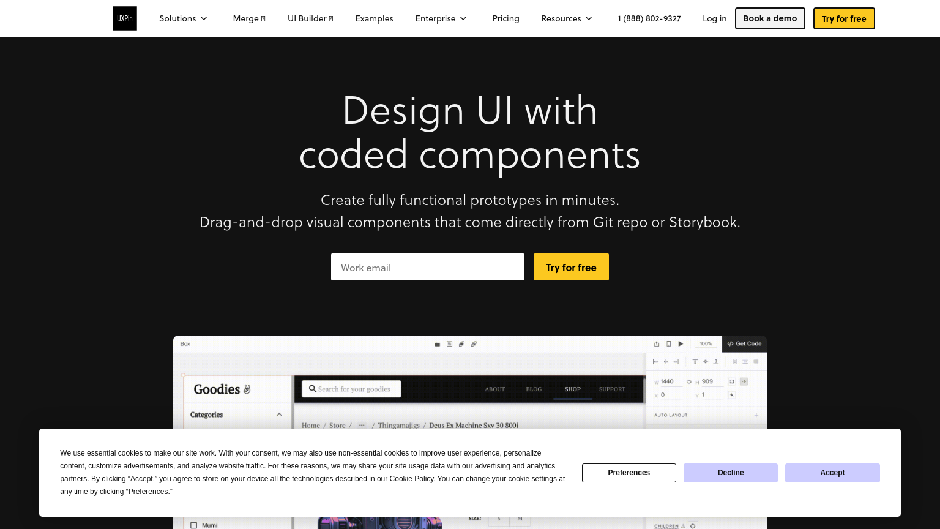Switch to the SHOP tab in the mockup navbar
The width and height of the screenshot is (940, 529).
click(x=572, y=389)
